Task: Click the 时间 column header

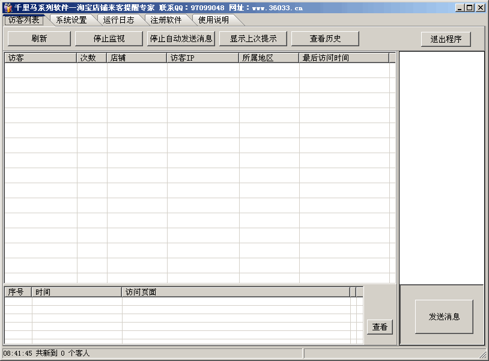Action: 77,292
